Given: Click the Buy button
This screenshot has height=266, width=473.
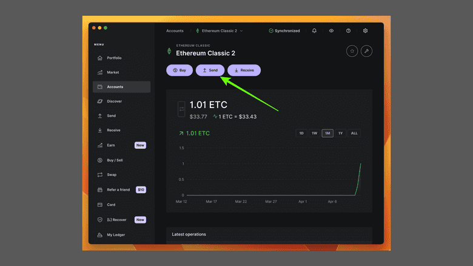Looking at the screenshot, I should [179, 70].
